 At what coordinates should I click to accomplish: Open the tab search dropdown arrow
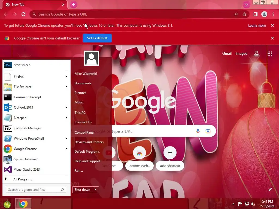(x=246, y=5)
